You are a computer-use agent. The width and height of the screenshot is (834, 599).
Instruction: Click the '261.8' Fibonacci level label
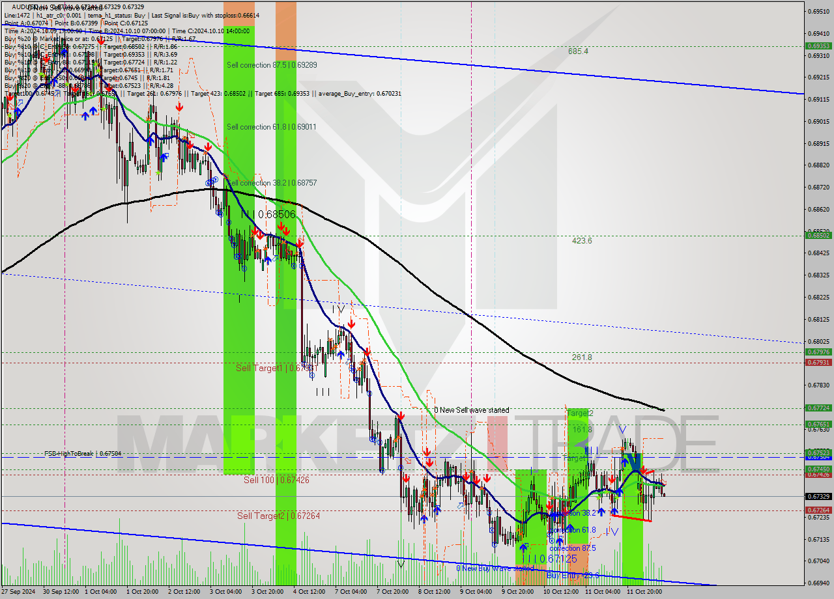click(582, 357)
